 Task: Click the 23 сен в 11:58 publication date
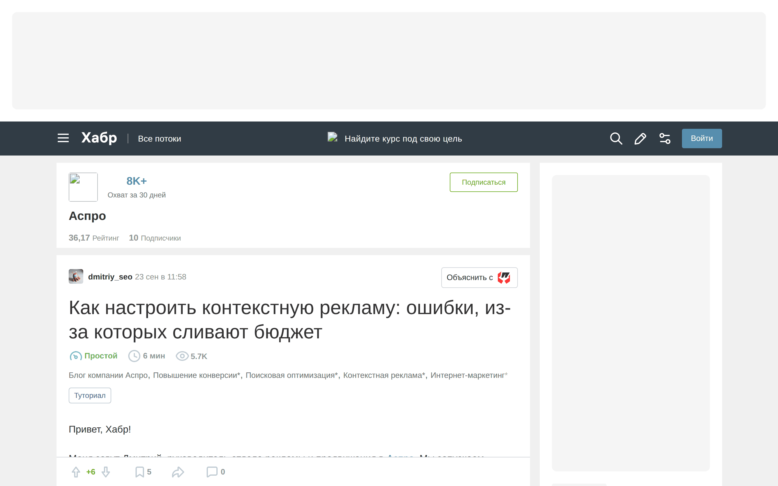coord(160,277)
